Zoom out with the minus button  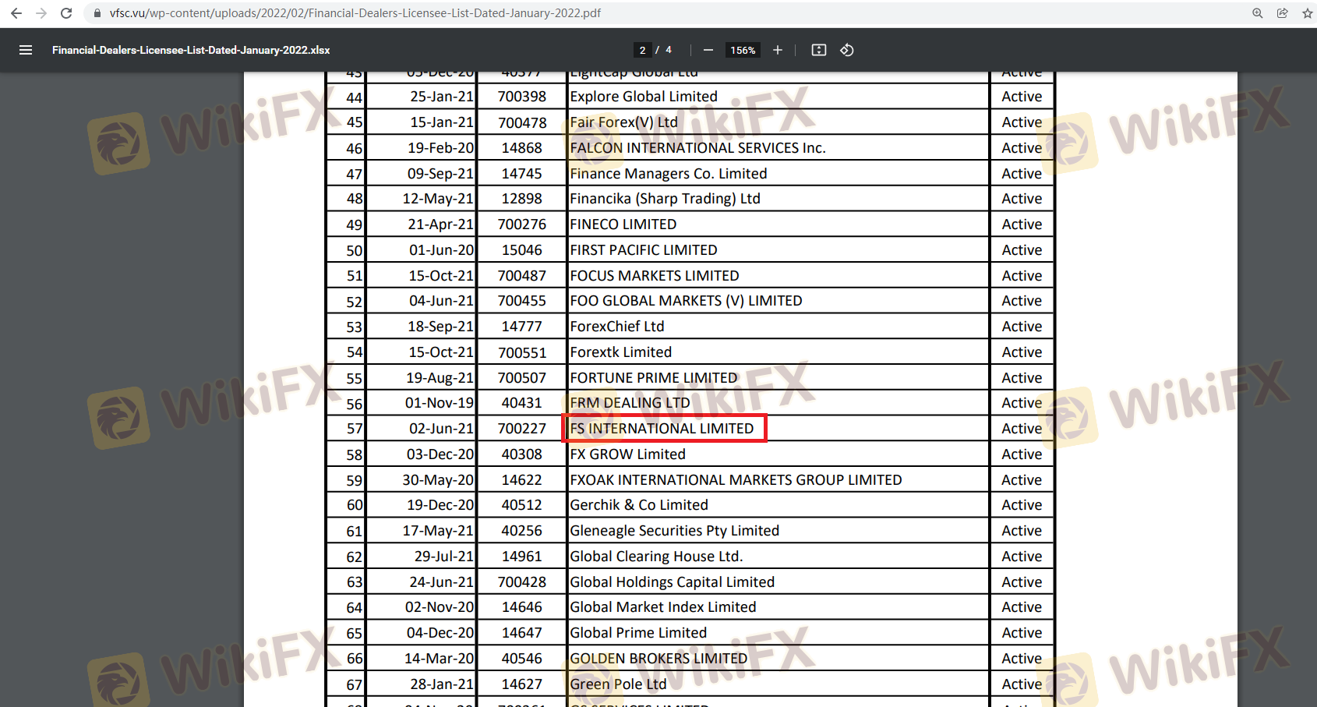[708, 50]
